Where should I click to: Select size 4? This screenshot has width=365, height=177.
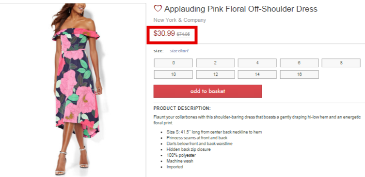(x=257, y=63)
